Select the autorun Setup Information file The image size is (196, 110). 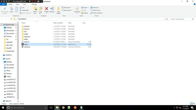click(x=56, y=42)
